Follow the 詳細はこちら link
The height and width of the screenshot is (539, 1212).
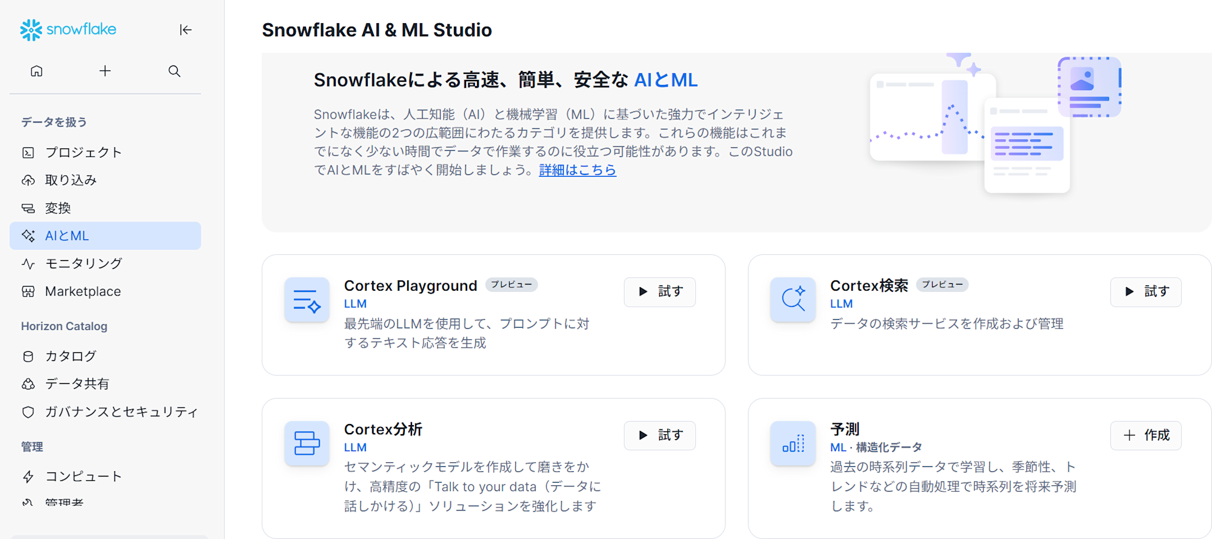coord(578,170)
